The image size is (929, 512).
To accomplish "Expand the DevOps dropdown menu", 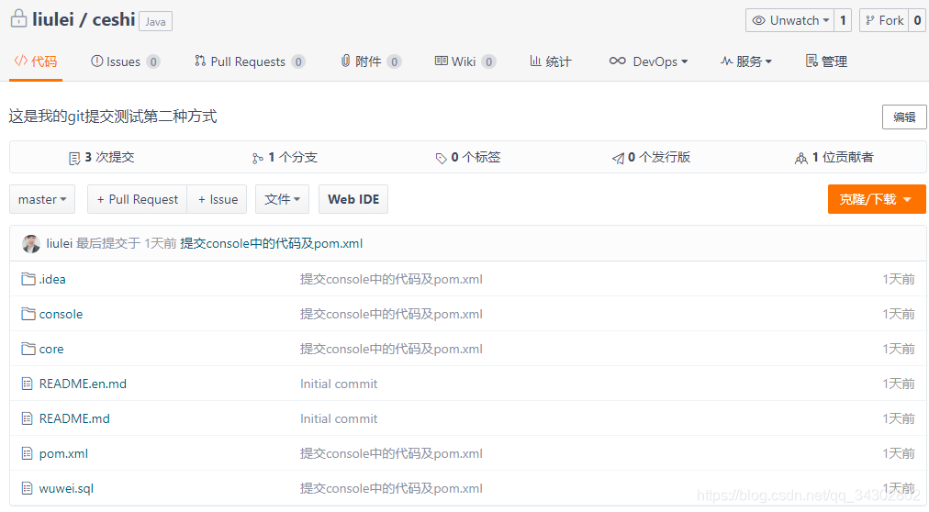I will click(x=649, y=61).
